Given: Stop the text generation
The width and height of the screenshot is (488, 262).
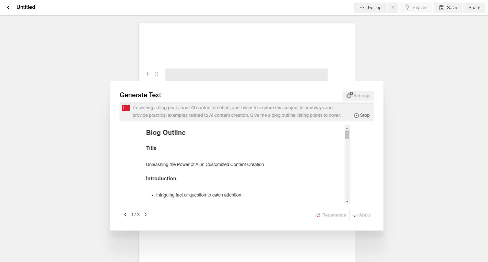Looking at the screenshot, I should coord(362,115).
